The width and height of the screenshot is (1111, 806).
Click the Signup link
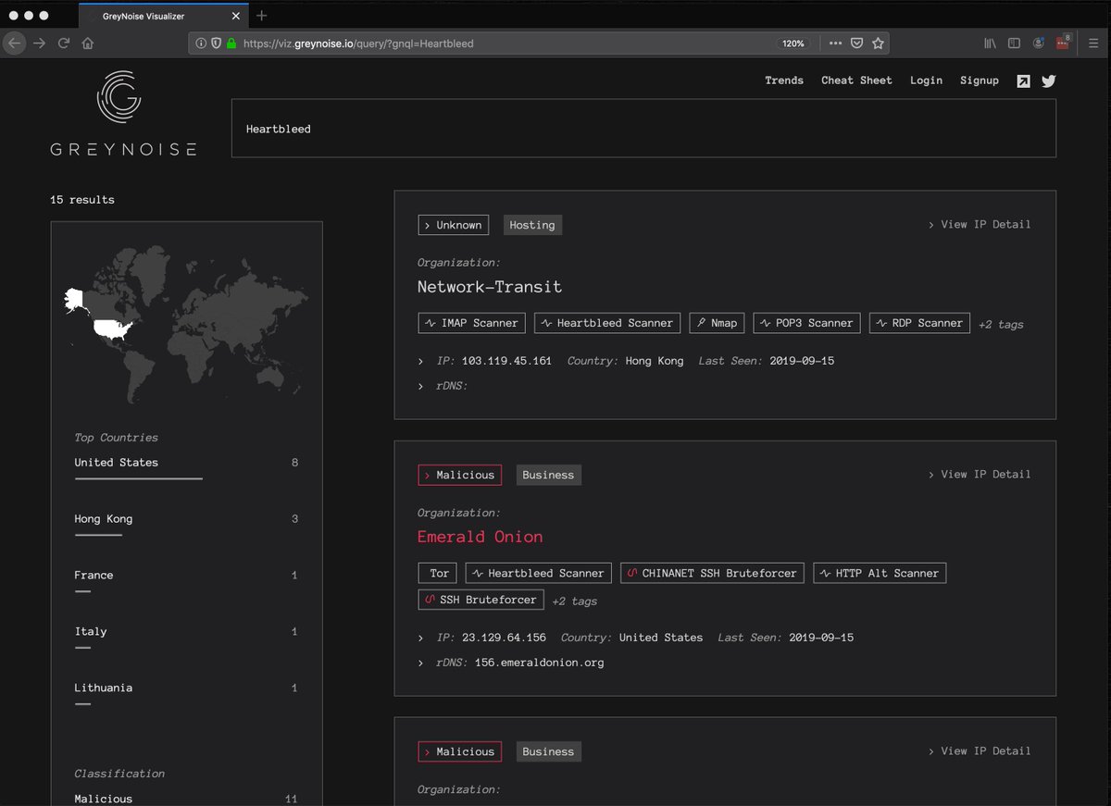[980, 81]
